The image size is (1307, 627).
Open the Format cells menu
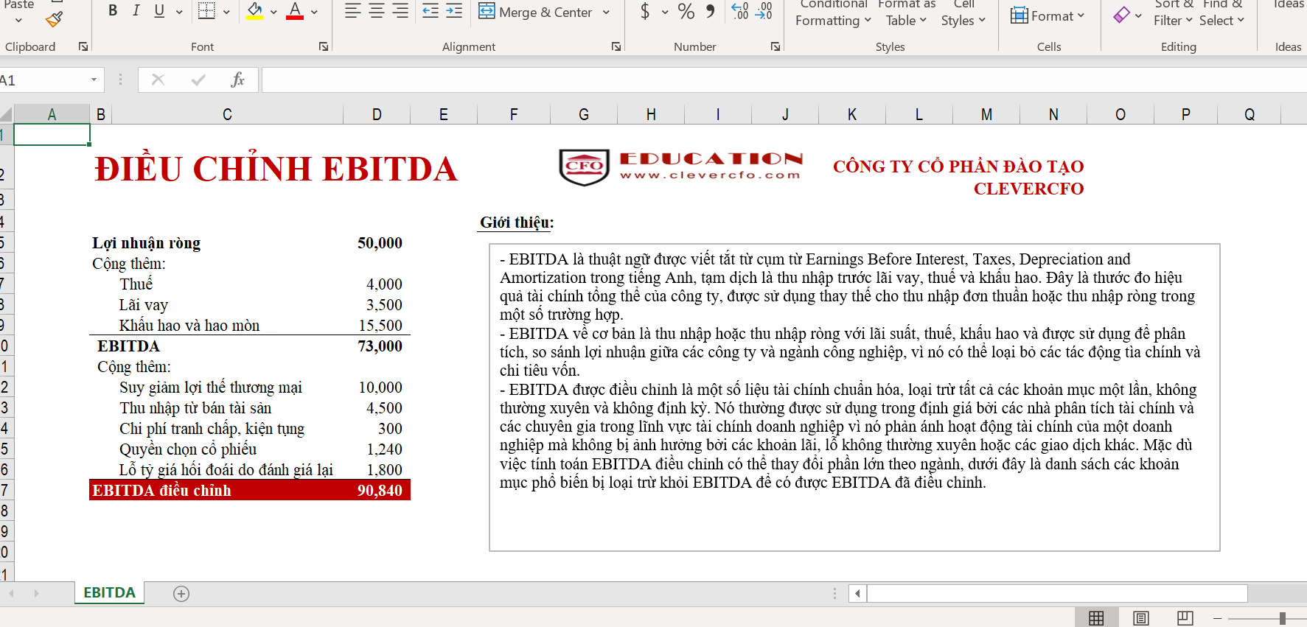1048,15
